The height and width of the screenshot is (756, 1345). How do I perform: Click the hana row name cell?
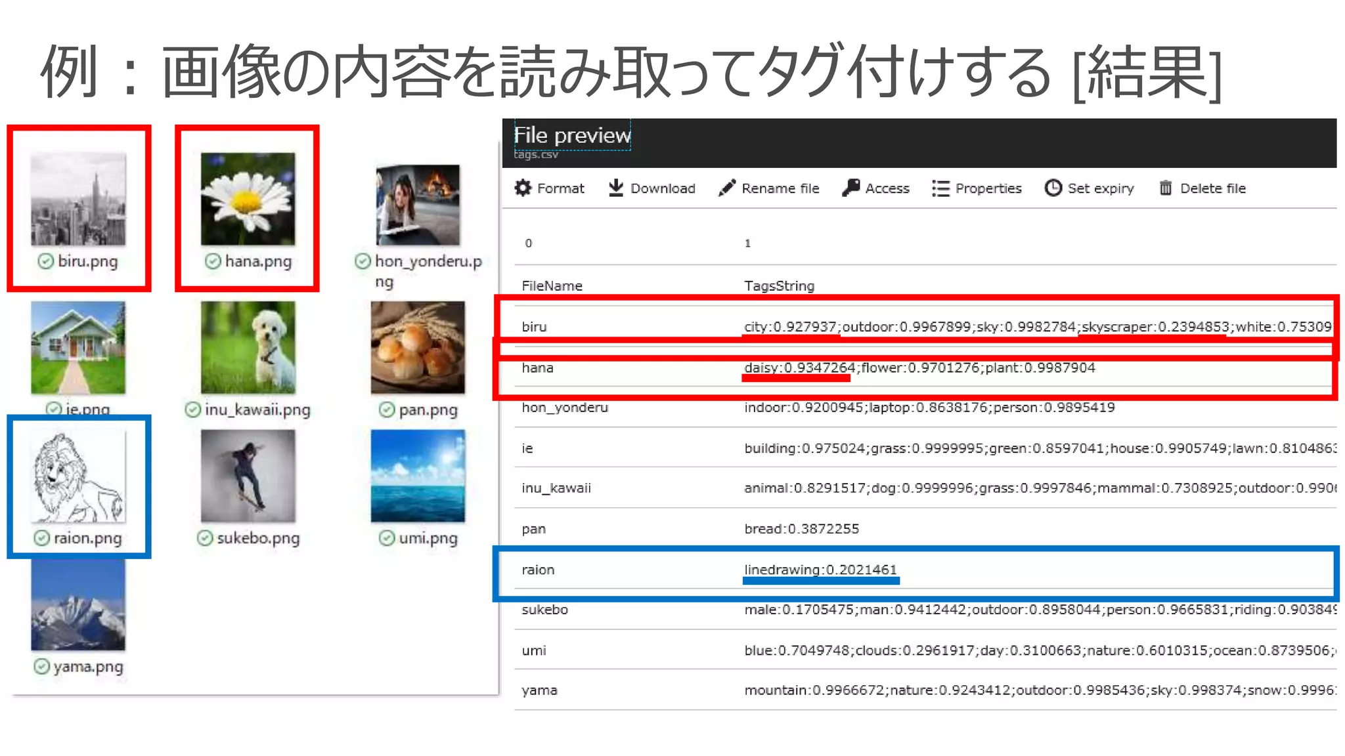coord(537,368)
